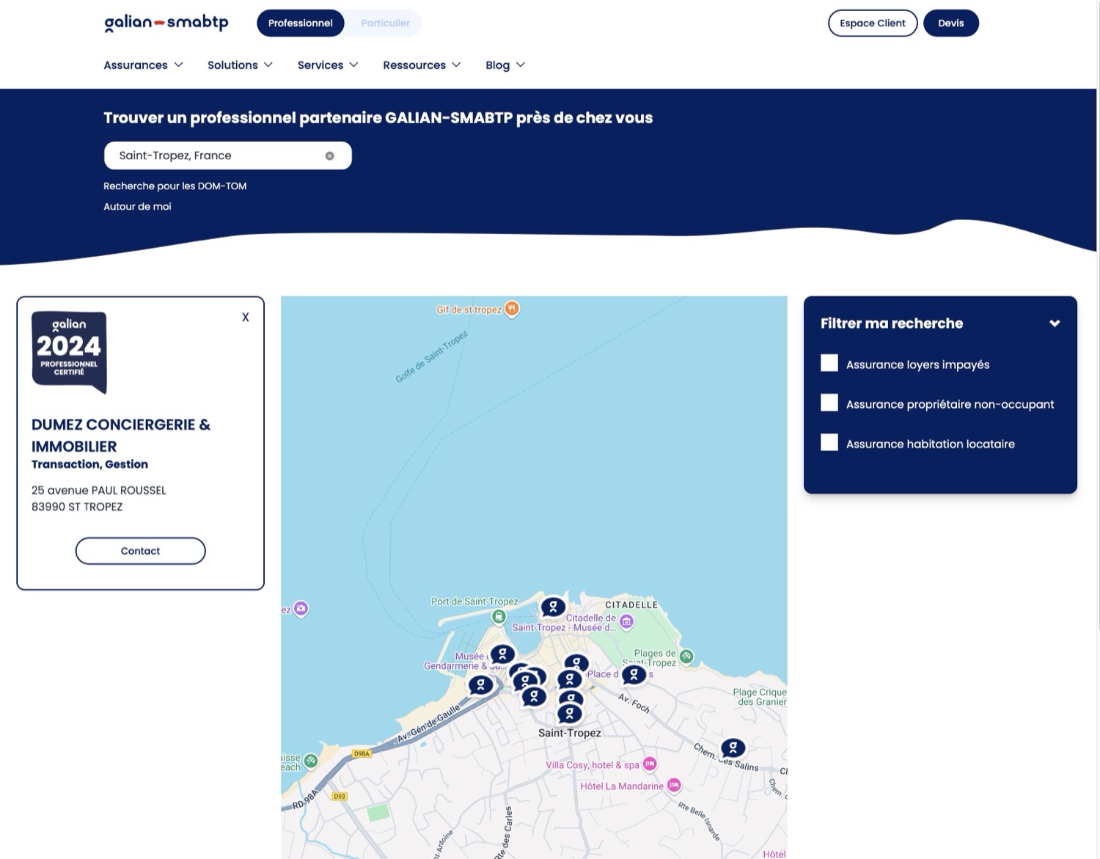This screenshot has height=859, width=1100.
Task: Click the green pin at Gif de st tropez
Action: tap(511, 309)
